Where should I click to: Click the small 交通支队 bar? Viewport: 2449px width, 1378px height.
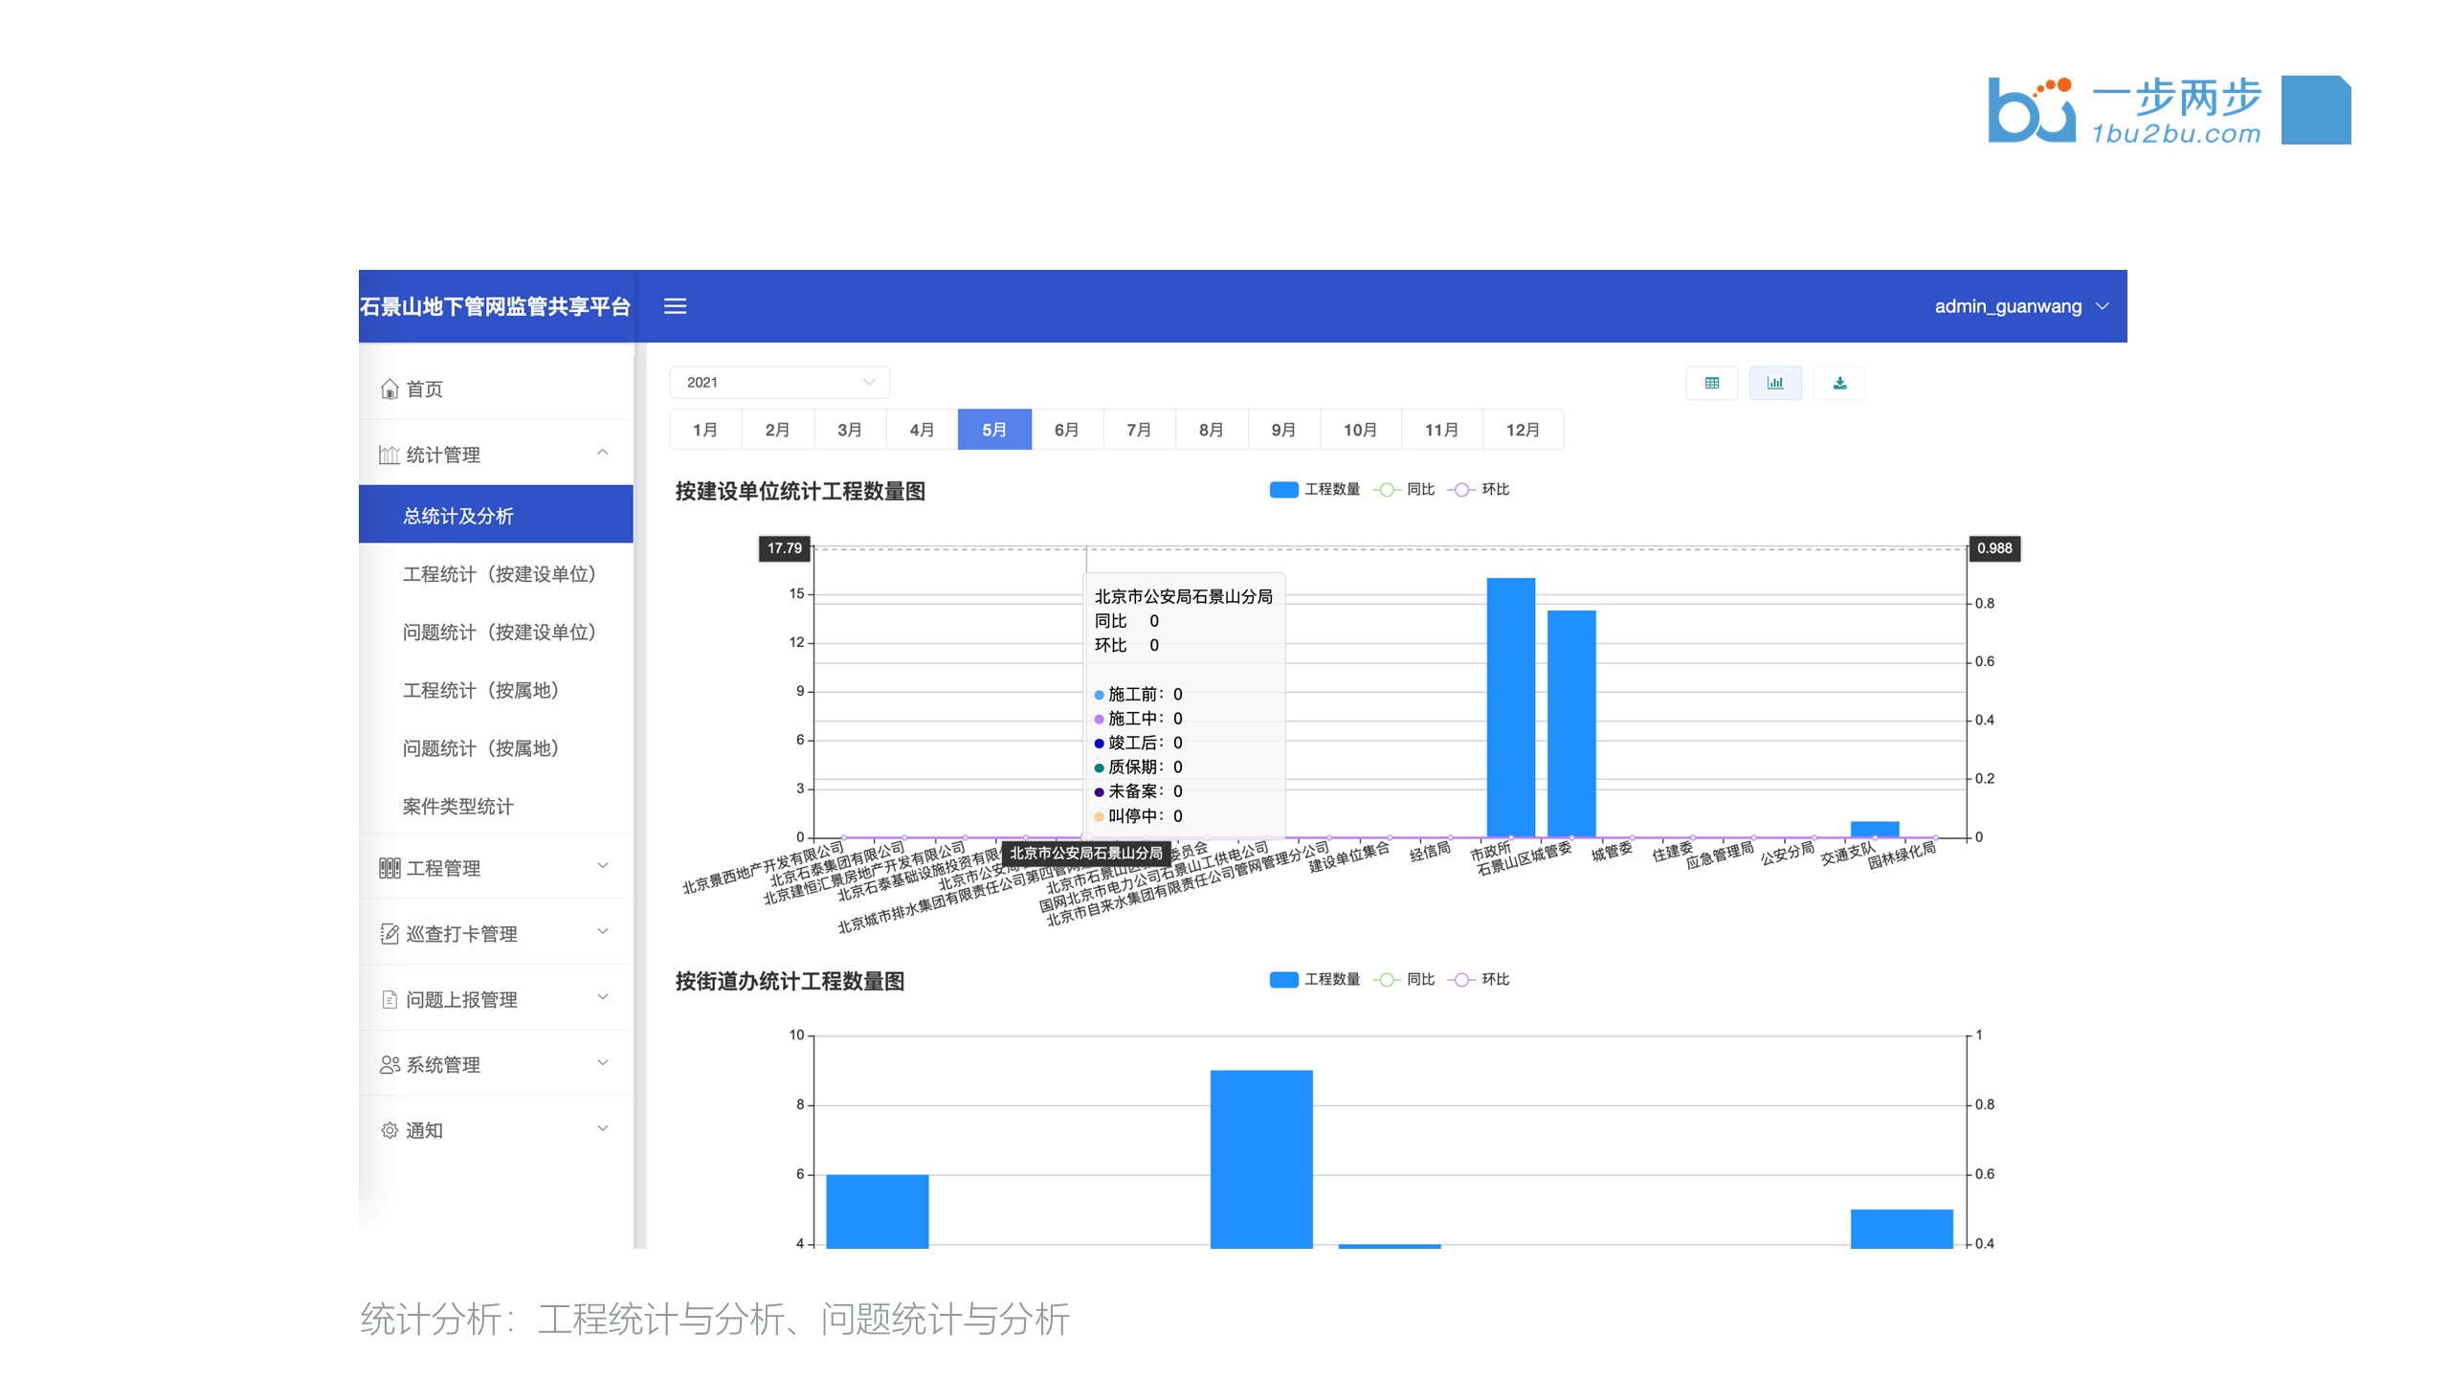tap(1874, 829)
